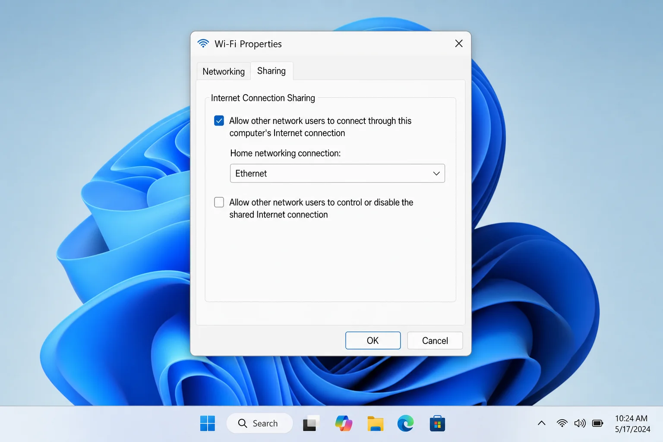Click the volume speaker icon in tray

pyautogui.click(x=580, y=423)
